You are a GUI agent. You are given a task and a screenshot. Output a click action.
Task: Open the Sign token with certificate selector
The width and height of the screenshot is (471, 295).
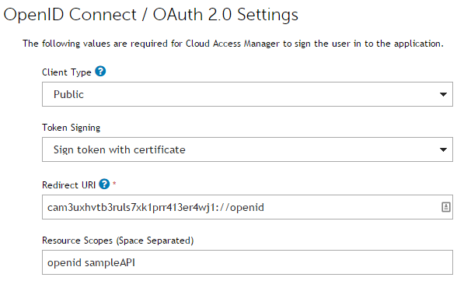[247, 149]
